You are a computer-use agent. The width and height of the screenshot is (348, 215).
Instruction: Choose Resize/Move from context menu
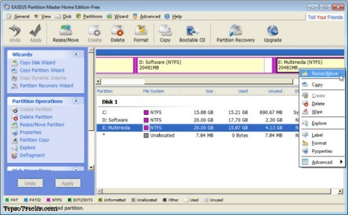point(322,74)
